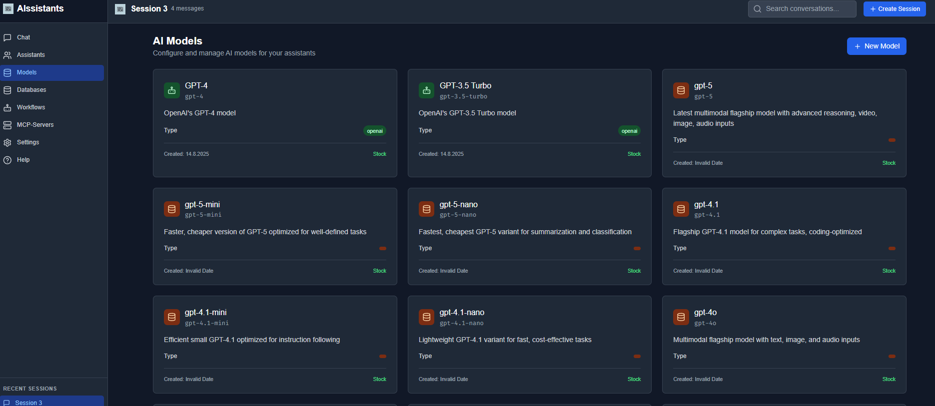This screenshot has width=935, height=406.
Task: Click the Settings gear icon
Action: click(7, 142)
